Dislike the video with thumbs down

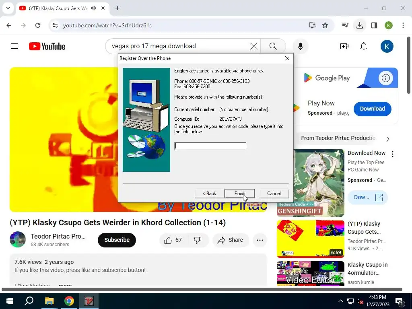coord(198,240)
